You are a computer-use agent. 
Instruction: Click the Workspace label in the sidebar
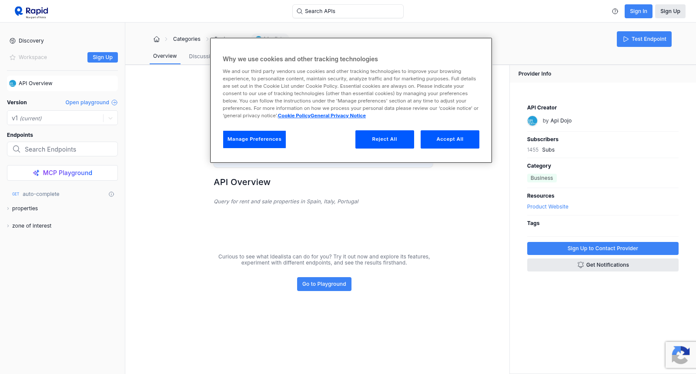tap(33, 57)
